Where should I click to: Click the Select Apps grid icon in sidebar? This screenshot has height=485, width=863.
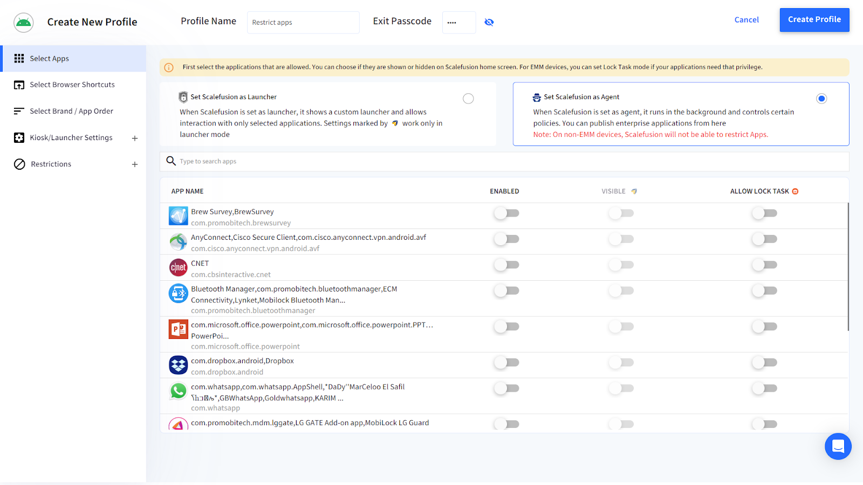[x=19, y=58]
